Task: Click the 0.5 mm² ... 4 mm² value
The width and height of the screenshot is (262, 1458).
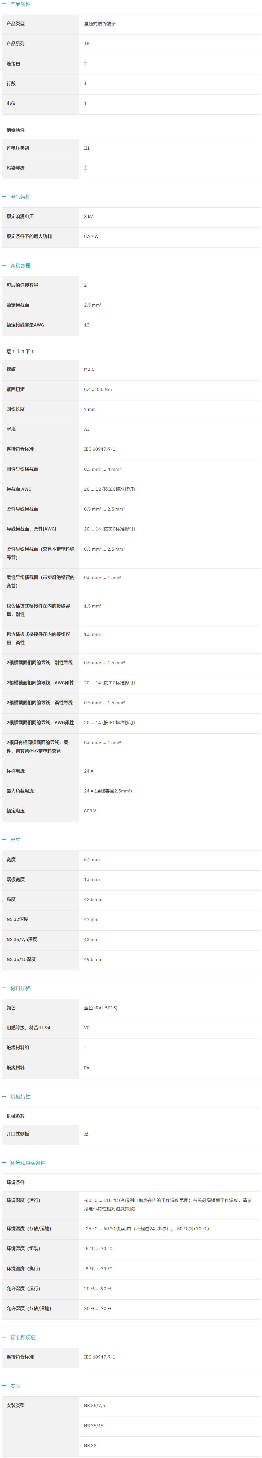Action: 103,469
